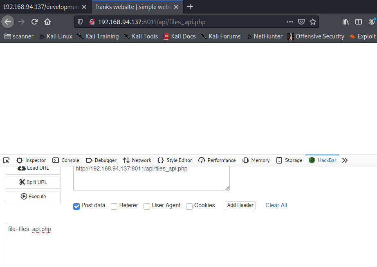The image size is (377, 267).
Task: Show insecure connection site information
Action: tap(92, 22)
